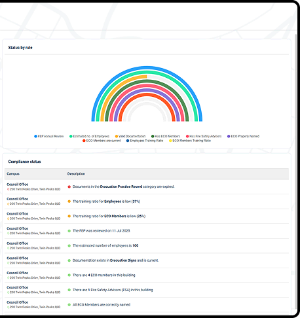Click the green dot beside Evacuation Signs documentation
The width and height of the screenshot is (300, 318).
point(69,260)
